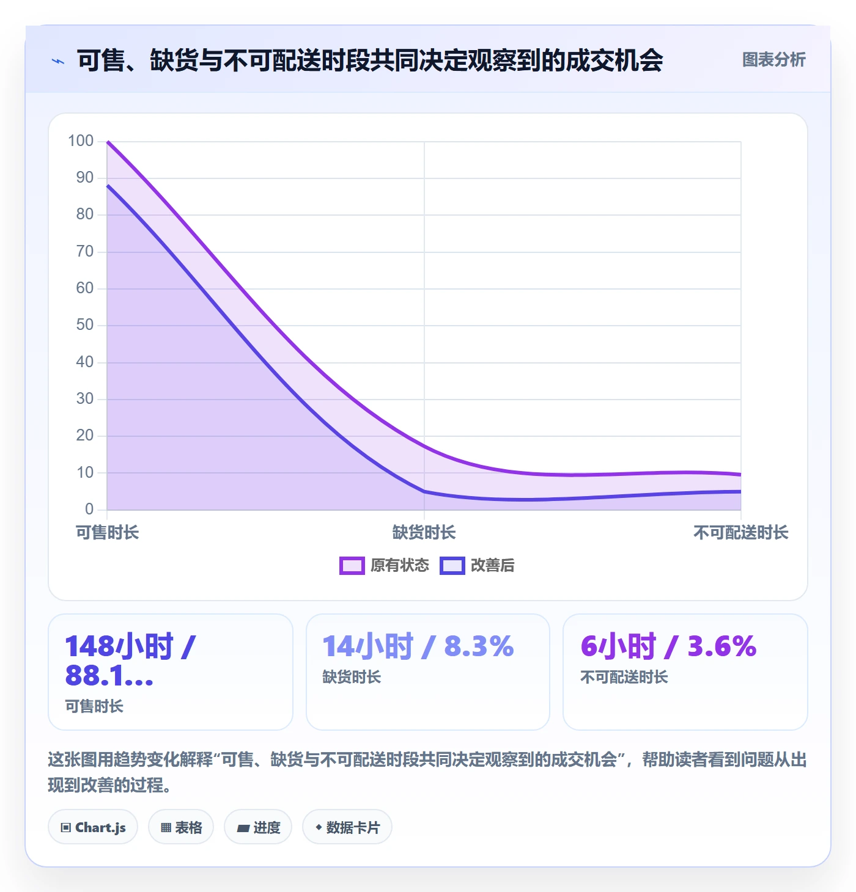Select the Chart.js tag chip
This screenshot has height=892, width=856.
93,827
